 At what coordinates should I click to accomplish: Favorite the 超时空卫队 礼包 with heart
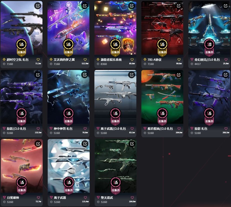pyautogui.click(x=38, y=59)
